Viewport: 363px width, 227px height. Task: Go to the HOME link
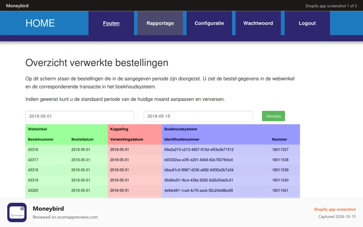[x=40, y=23]
